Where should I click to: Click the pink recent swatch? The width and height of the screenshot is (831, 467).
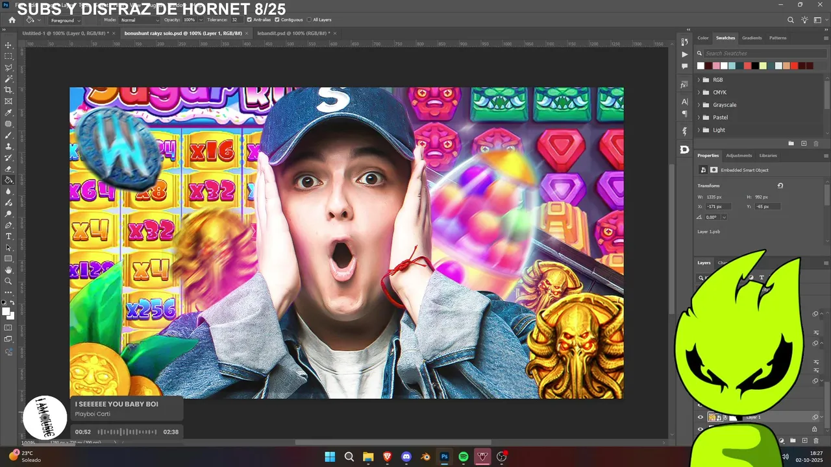pos(716,66)
